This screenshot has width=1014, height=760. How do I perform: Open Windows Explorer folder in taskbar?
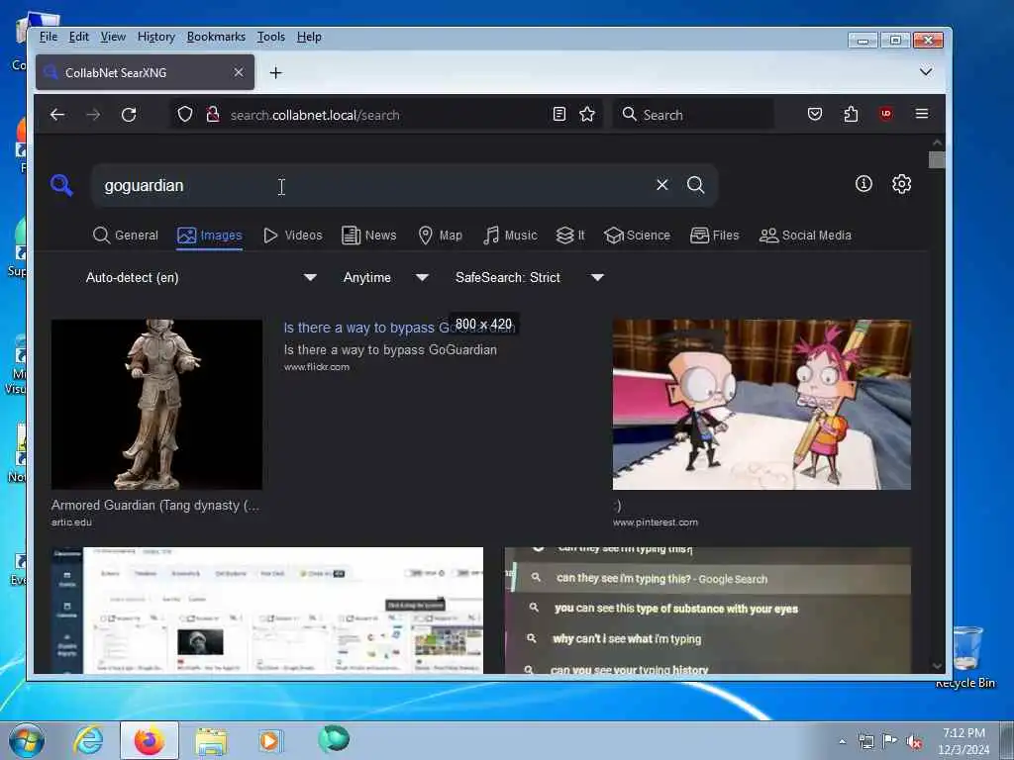click(211, 740)
